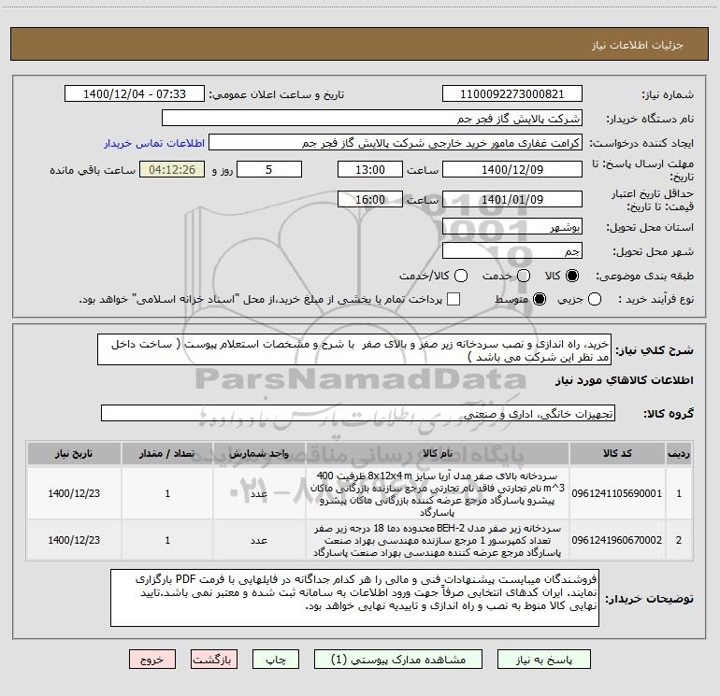Screen dimensions: 720x696
Task: Click the گروه کالا field تجهیزات خانگی
Action: [358, 413]
